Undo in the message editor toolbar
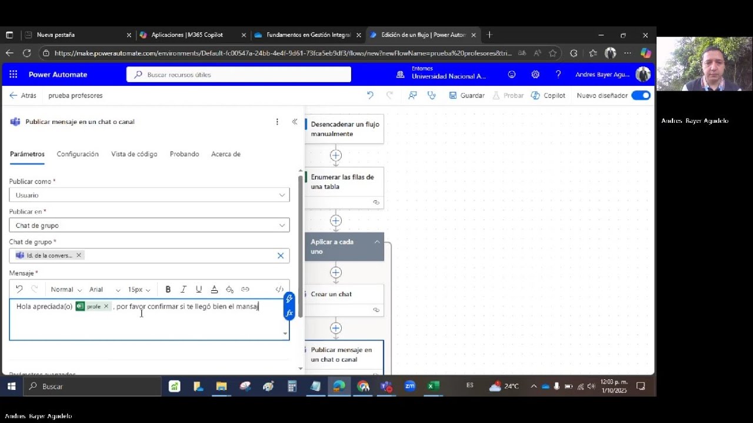753x423 pixels. pyautogui.click(x=19, y=289)
